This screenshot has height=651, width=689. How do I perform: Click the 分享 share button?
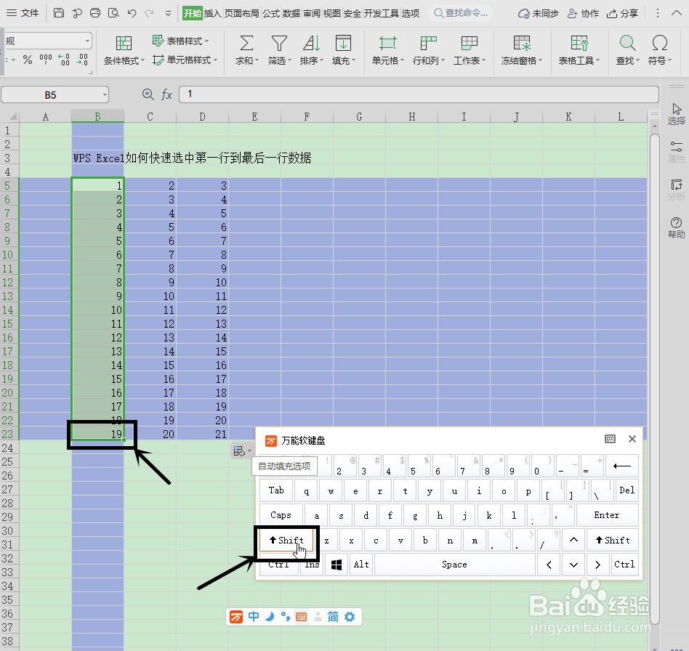point(623,13)
